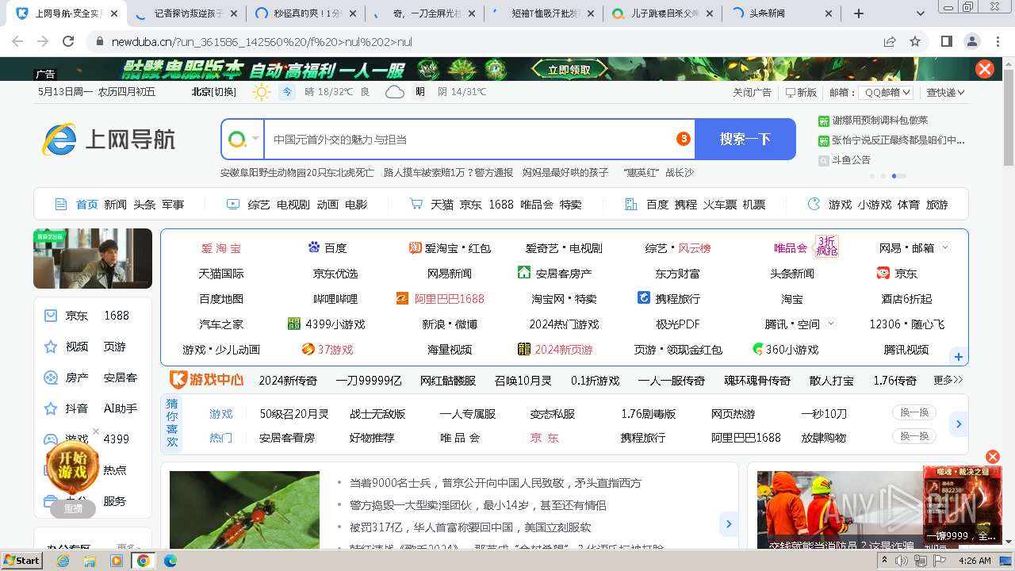Viewport: 1015px width, 571px height.
Task: Click the plus add-site button
Action: click(958, 357)
